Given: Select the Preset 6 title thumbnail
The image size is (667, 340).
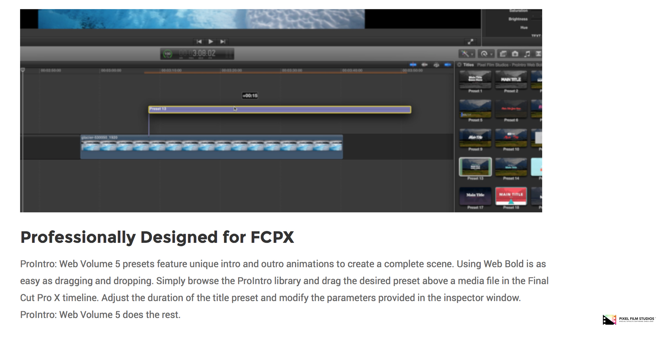Looking at the screenshot, I should 511,109.
